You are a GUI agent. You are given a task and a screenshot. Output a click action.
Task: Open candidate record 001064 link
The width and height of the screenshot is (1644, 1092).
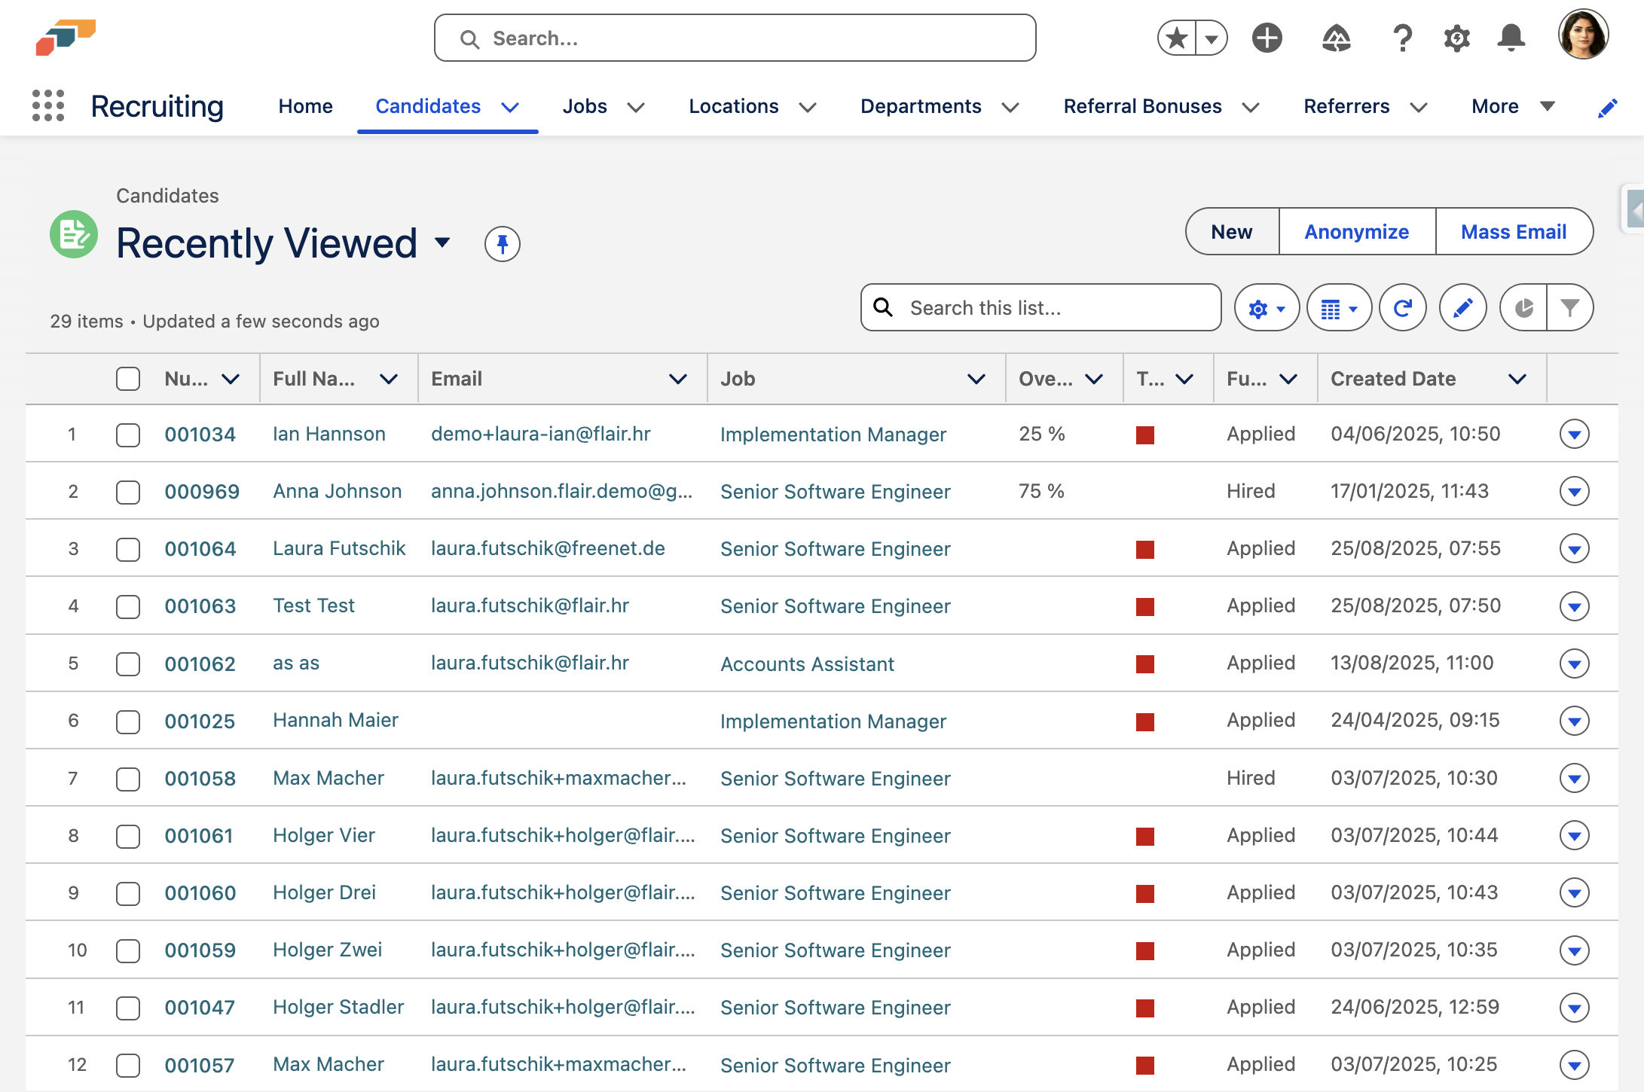coord(200,549)
